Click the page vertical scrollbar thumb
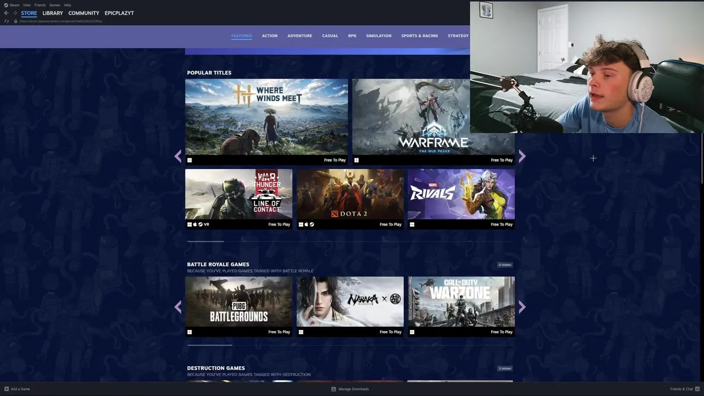 pos(702,158)
